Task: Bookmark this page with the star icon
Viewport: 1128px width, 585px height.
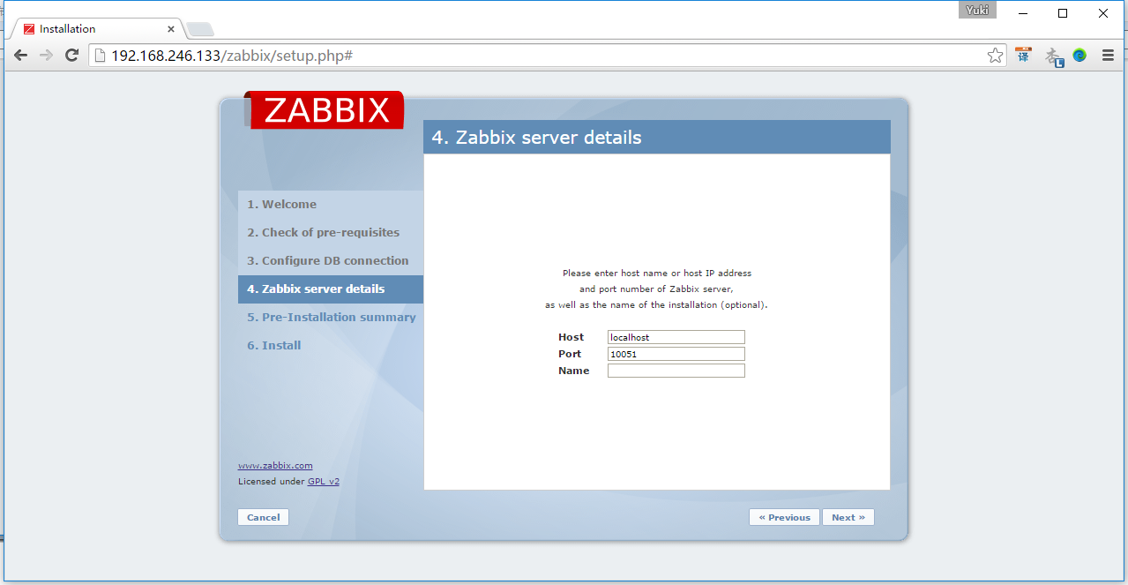Action: click(x=995, y=56)
